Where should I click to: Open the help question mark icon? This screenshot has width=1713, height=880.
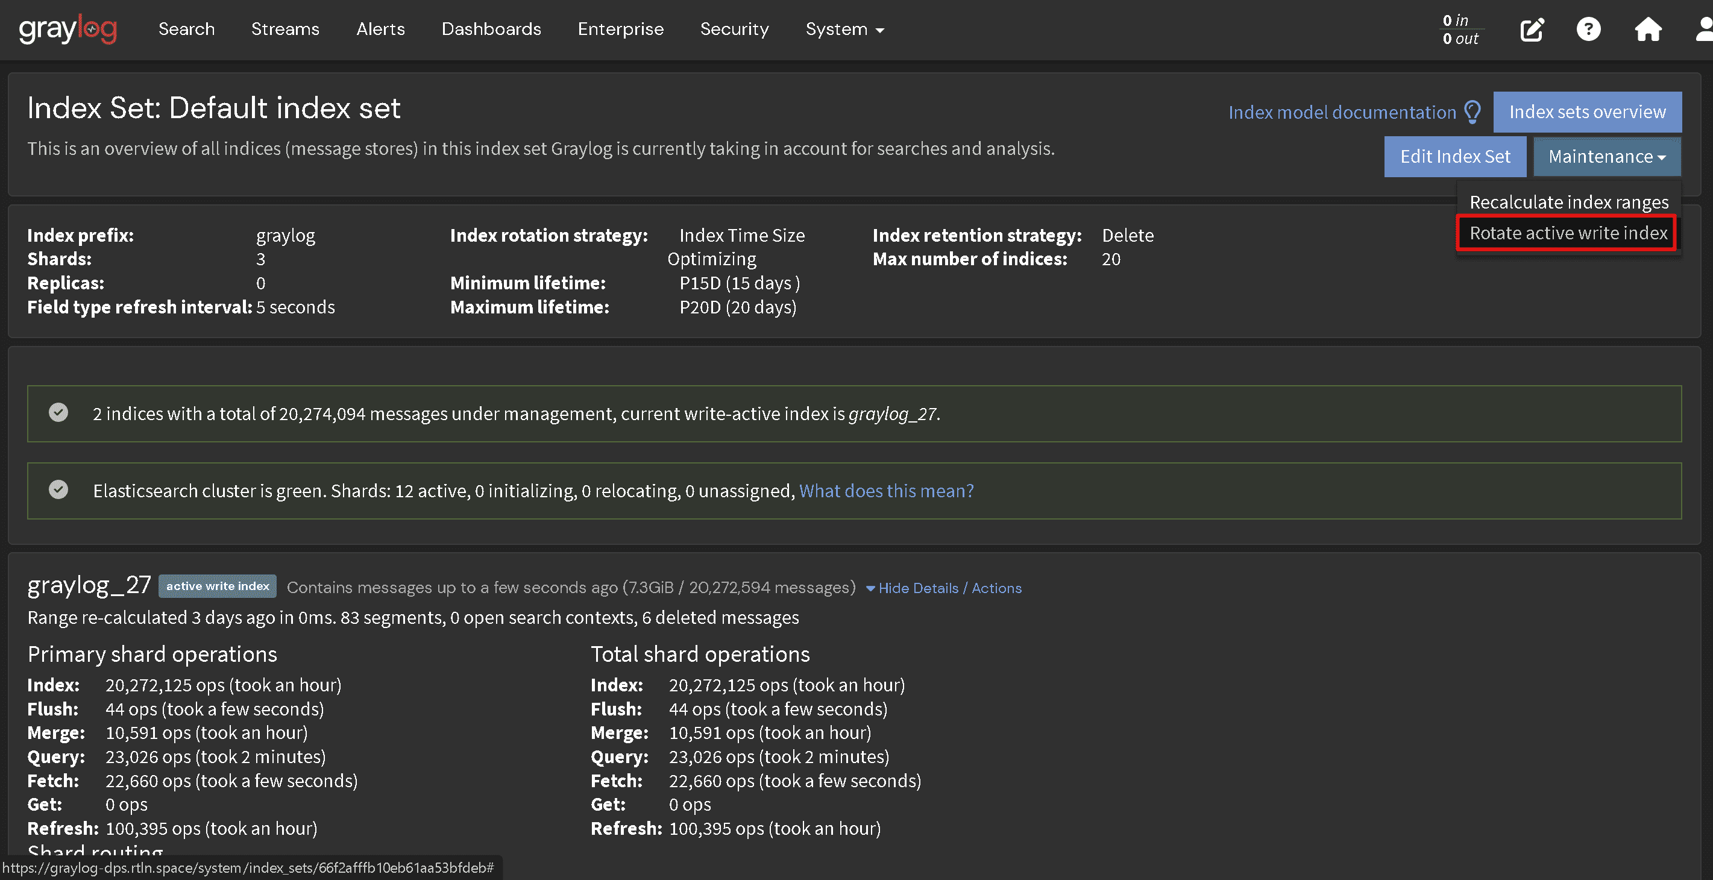pos(1589,30)
